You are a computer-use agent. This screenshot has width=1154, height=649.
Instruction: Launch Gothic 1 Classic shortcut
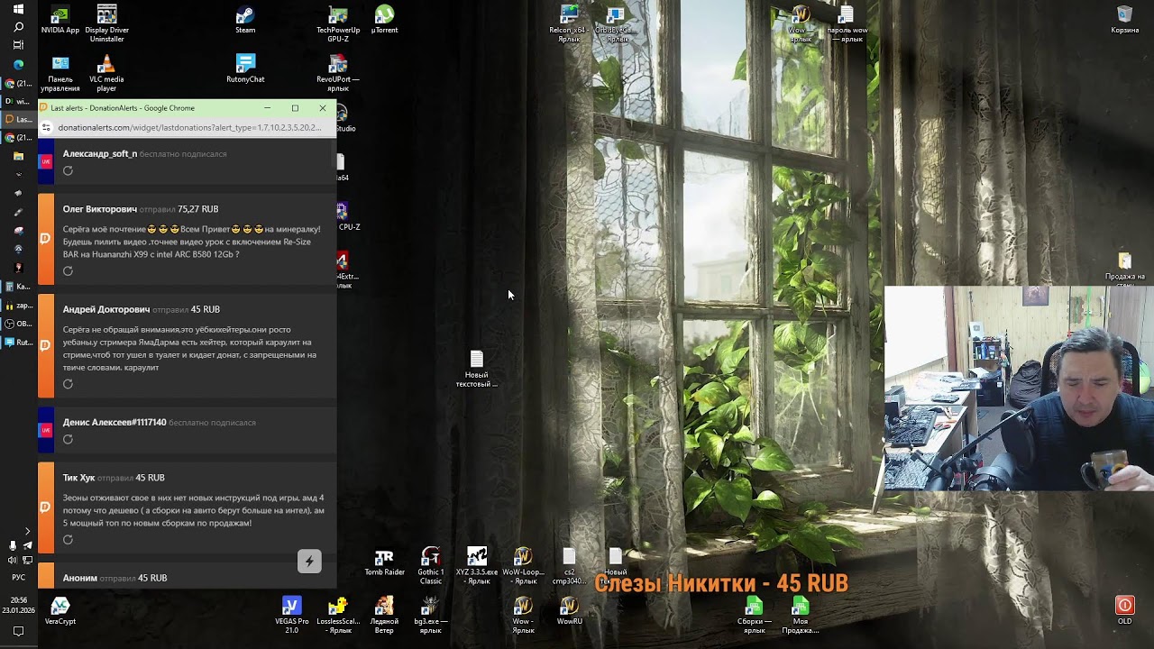430,567
